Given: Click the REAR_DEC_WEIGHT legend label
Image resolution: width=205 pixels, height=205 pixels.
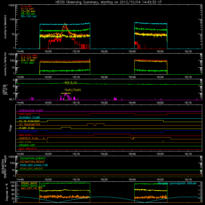Looking at the screenshot, I should point(32,169).
